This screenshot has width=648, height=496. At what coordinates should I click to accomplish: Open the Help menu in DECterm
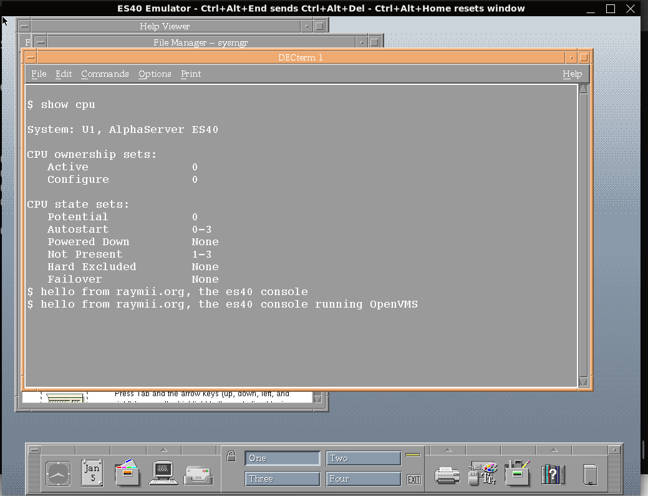pos(573,74)
